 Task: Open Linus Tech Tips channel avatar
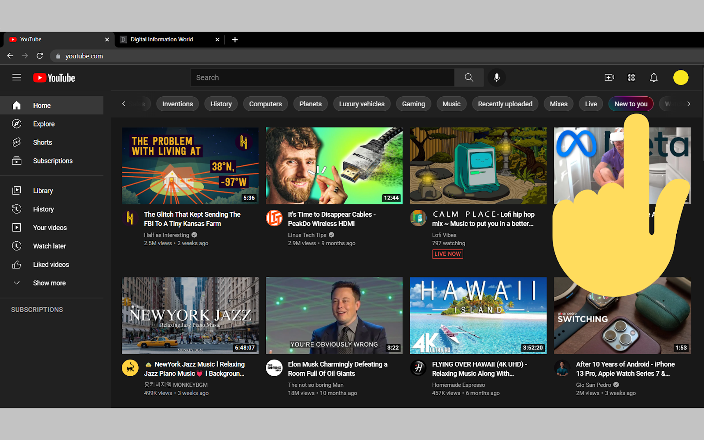click(274, 218)
